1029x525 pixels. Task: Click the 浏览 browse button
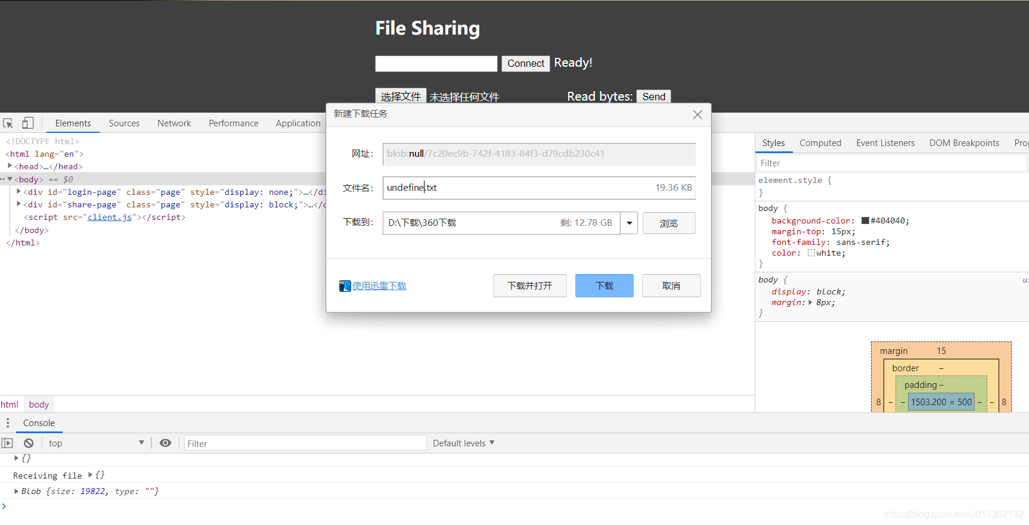669,223
